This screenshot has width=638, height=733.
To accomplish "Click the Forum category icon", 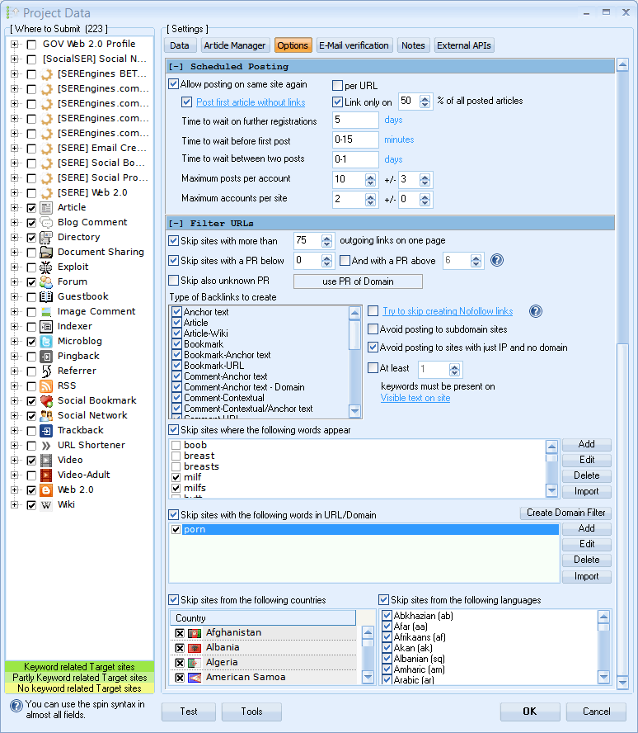I will [47, 281].
